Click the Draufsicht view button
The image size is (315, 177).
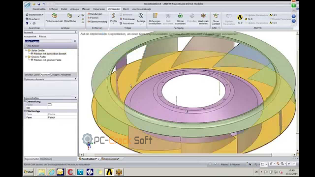tap(32, 19)
